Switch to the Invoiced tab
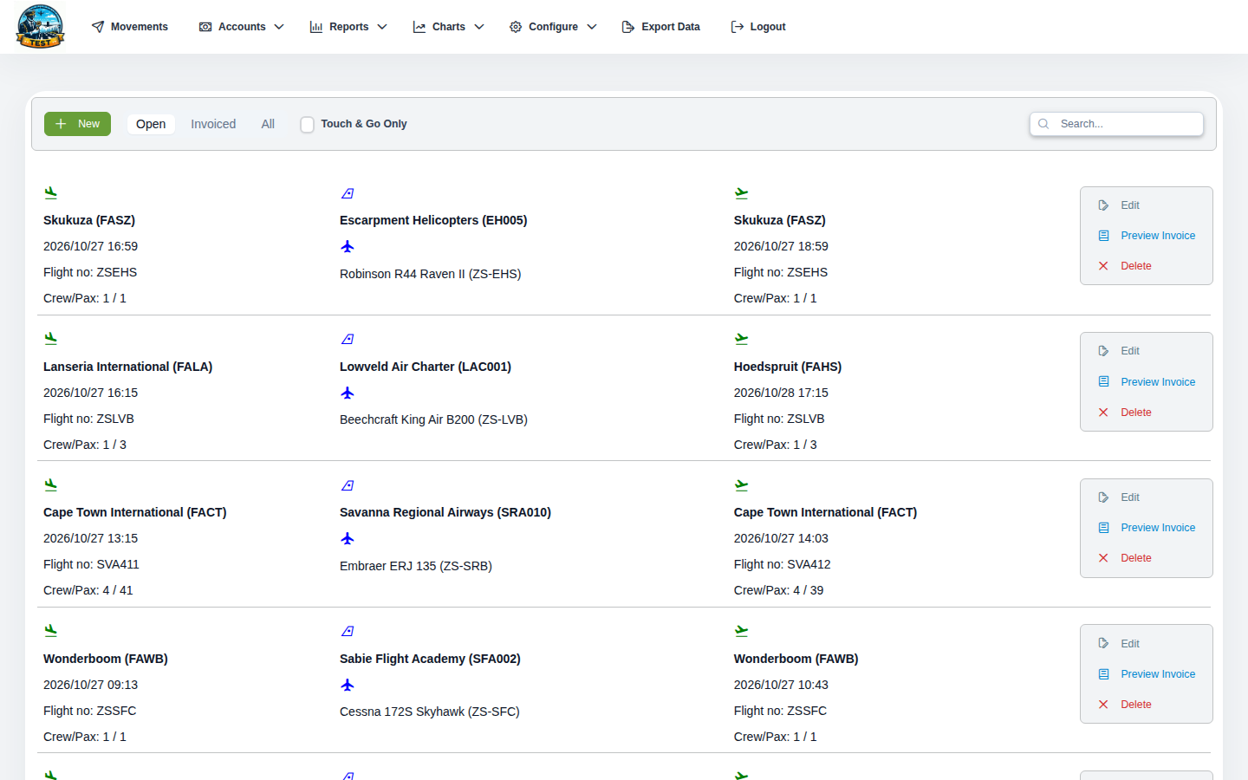This screenshot has height=780, width=1248. [213, 124]
